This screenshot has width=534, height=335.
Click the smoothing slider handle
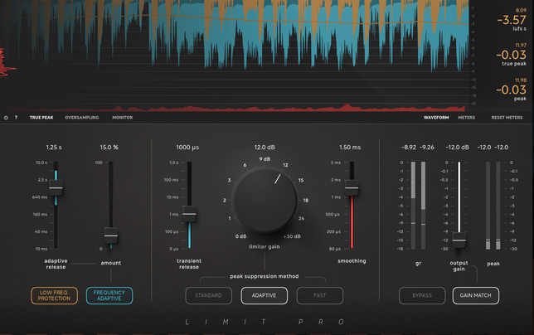point(352,188)
